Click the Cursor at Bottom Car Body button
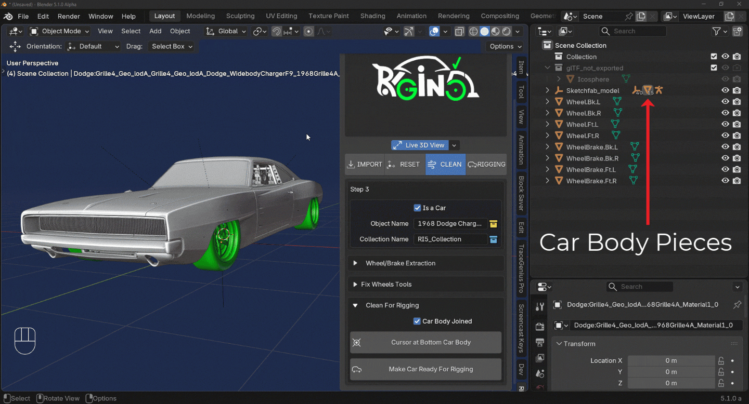 425,342
